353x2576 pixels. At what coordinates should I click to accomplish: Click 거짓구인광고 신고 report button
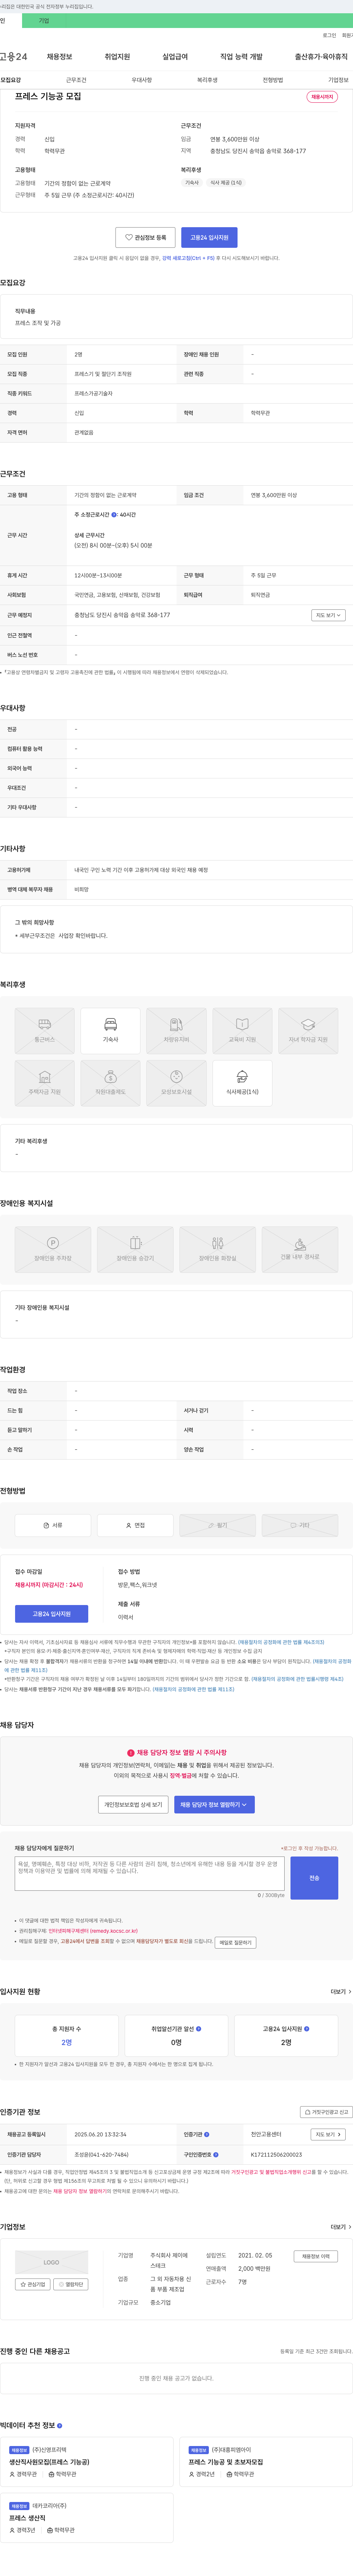[x=326, y=2112]
